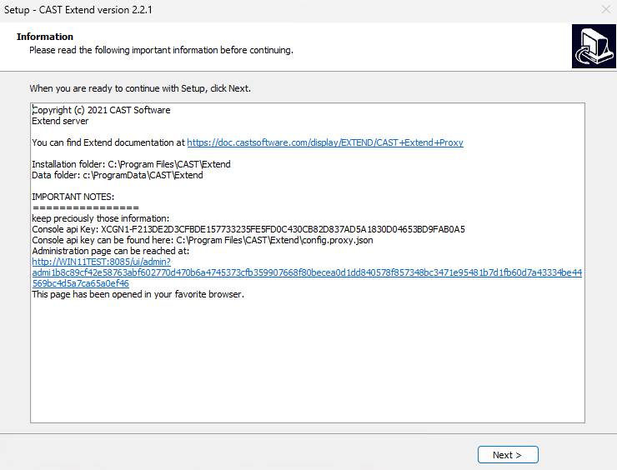Click the Console api Key line
Image resolution: width=617 pixels, height=470 pixels.
(248, 229)
